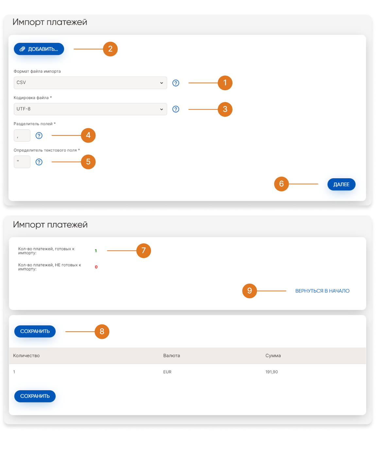Click the help icon beside UTF-8 encoding
The image size is (376, 454).
point(176,109)
